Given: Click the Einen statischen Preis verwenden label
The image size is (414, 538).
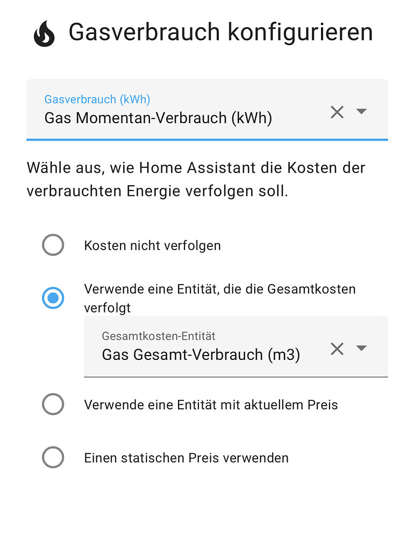Looking at the screenshot, I should tap(186, 458).
